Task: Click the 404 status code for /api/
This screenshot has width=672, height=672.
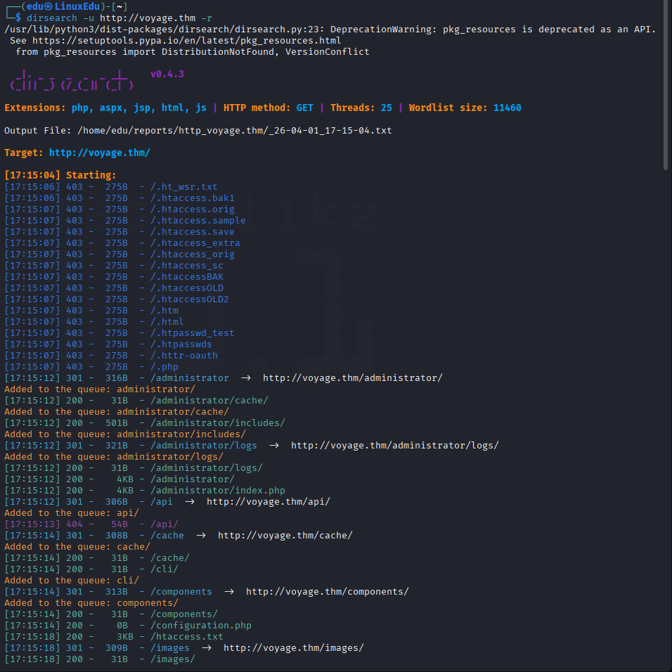Action: (74, 524)
